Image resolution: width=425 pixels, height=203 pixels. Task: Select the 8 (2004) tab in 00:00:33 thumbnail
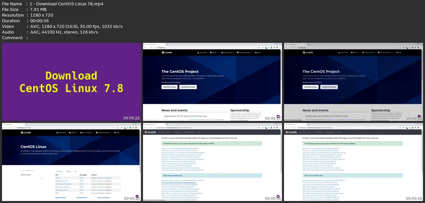pyautogui.click(x=59, y=171)
